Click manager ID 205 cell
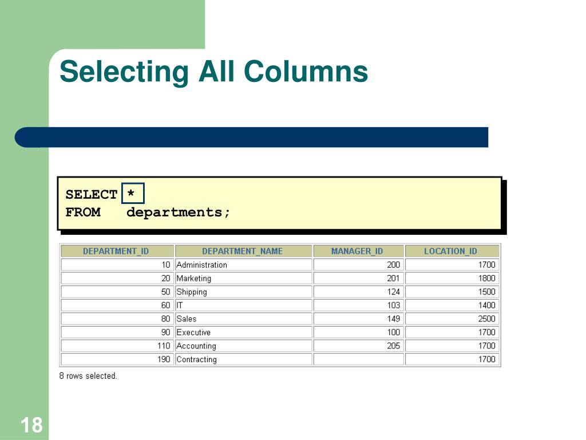This screenshot has height=440, width=586. (x=358, y=345)
